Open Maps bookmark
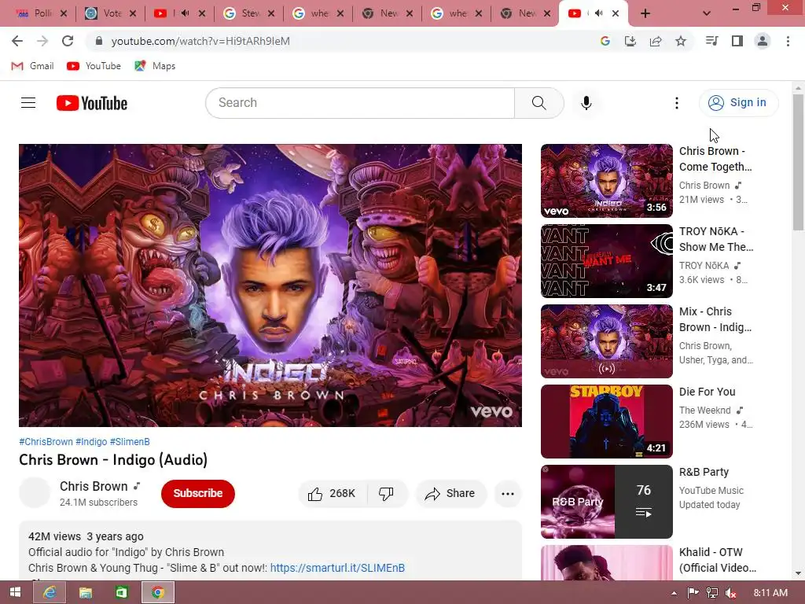 (x=155, y=66)
